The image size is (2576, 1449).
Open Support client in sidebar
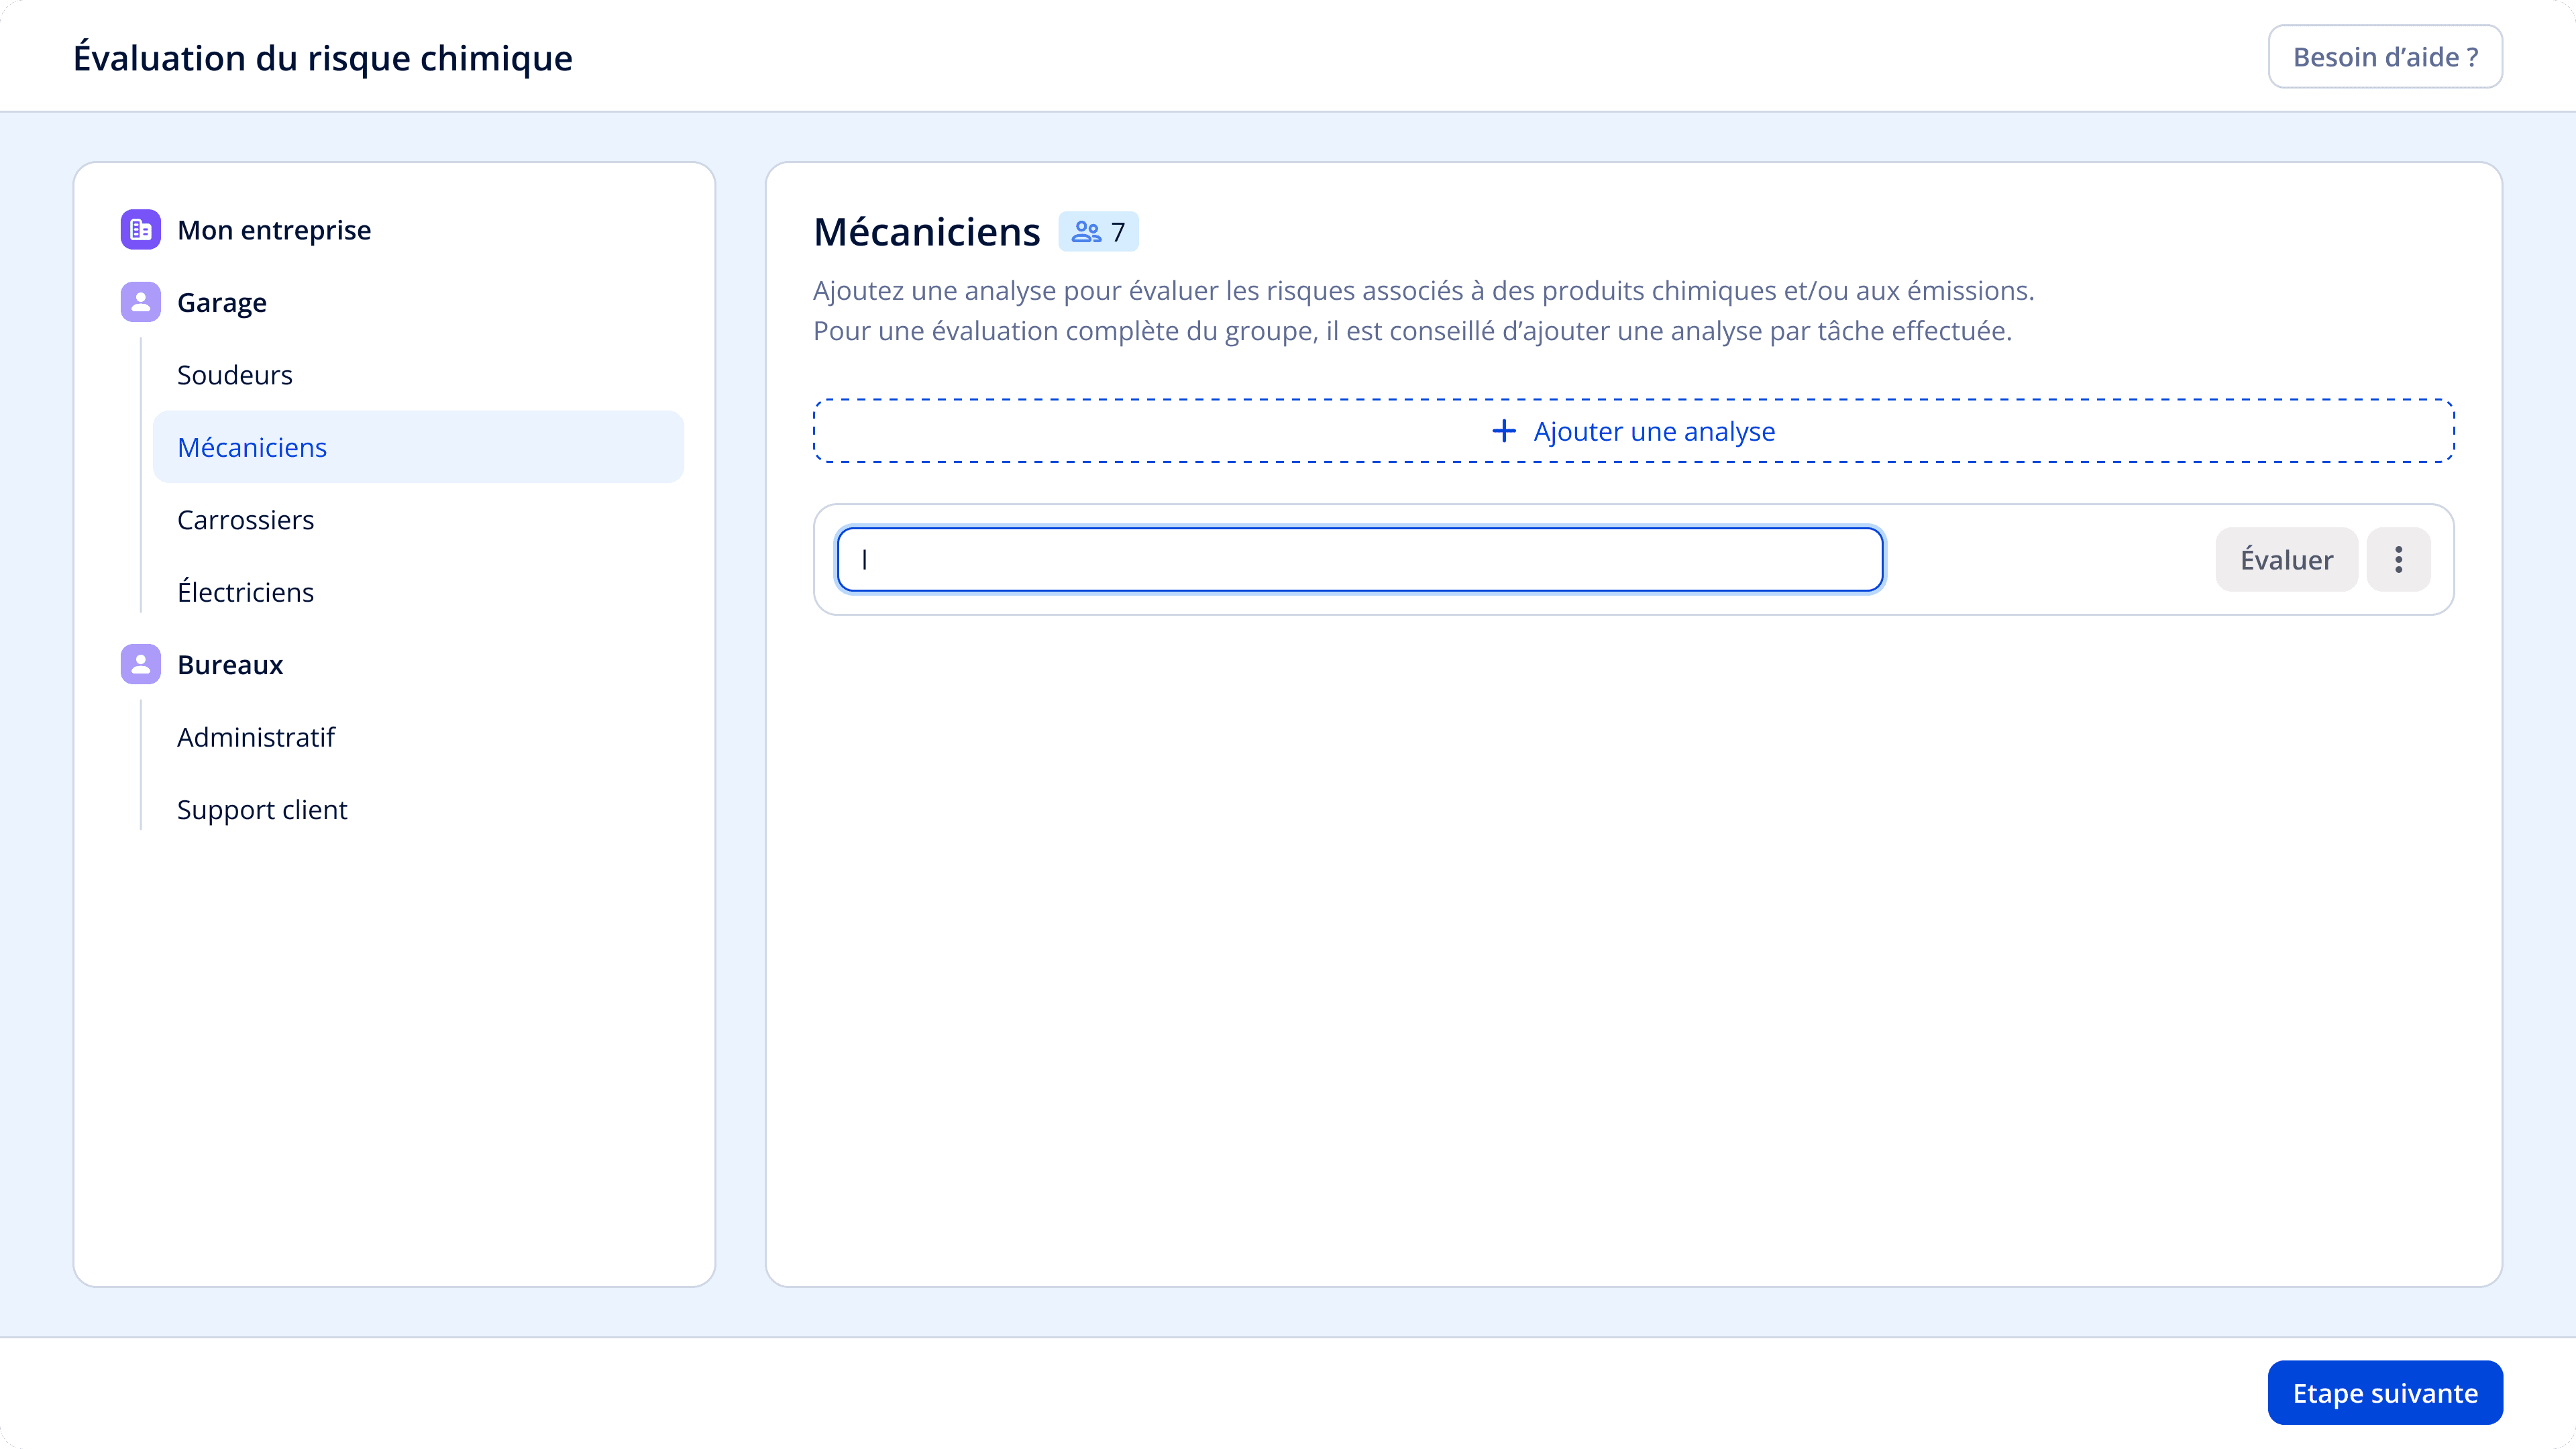(262, 809)
